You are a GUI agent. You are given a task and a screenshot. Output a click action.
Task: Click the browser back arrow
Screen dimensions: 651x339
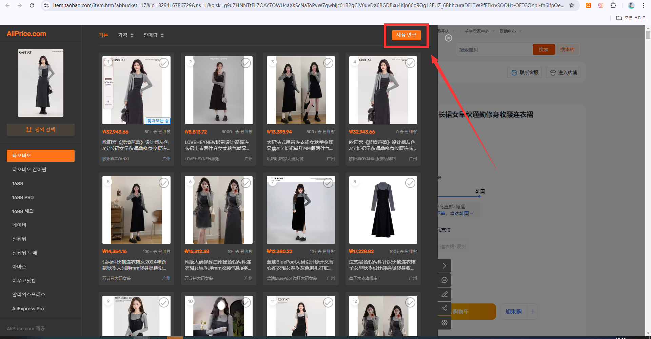pyautogui.click(x=7, y=5)
